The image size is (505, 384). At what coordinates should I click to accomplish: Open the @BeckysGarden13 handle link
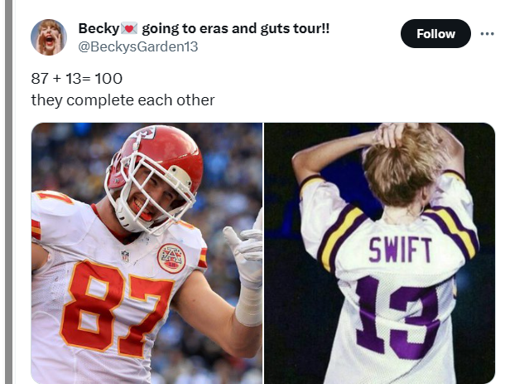137,46
